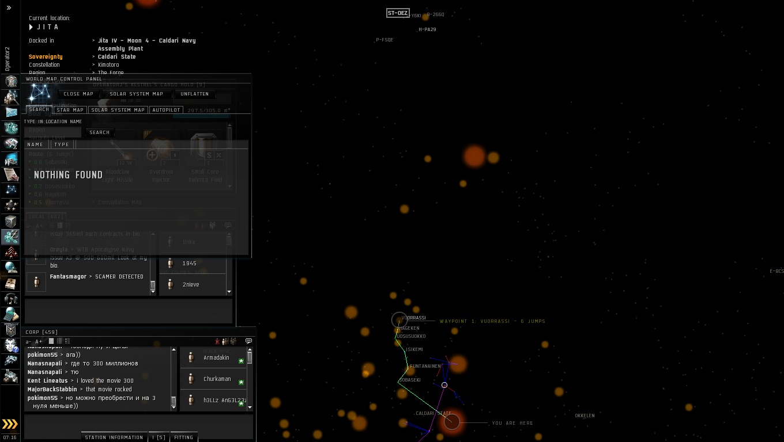The image size is (784, 442).
Task: Click corp chat scrollbar down arrow
Action: point(174,407)
